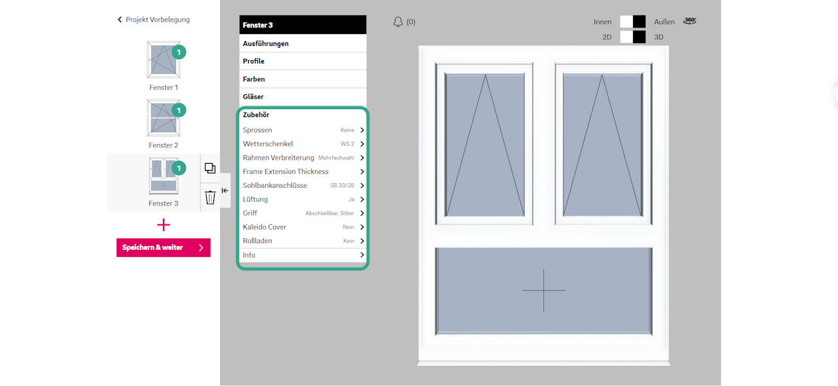Click the Abschließbar, Silber value
The height and width of the screenshot is (386, 838).
click(330, 213)
